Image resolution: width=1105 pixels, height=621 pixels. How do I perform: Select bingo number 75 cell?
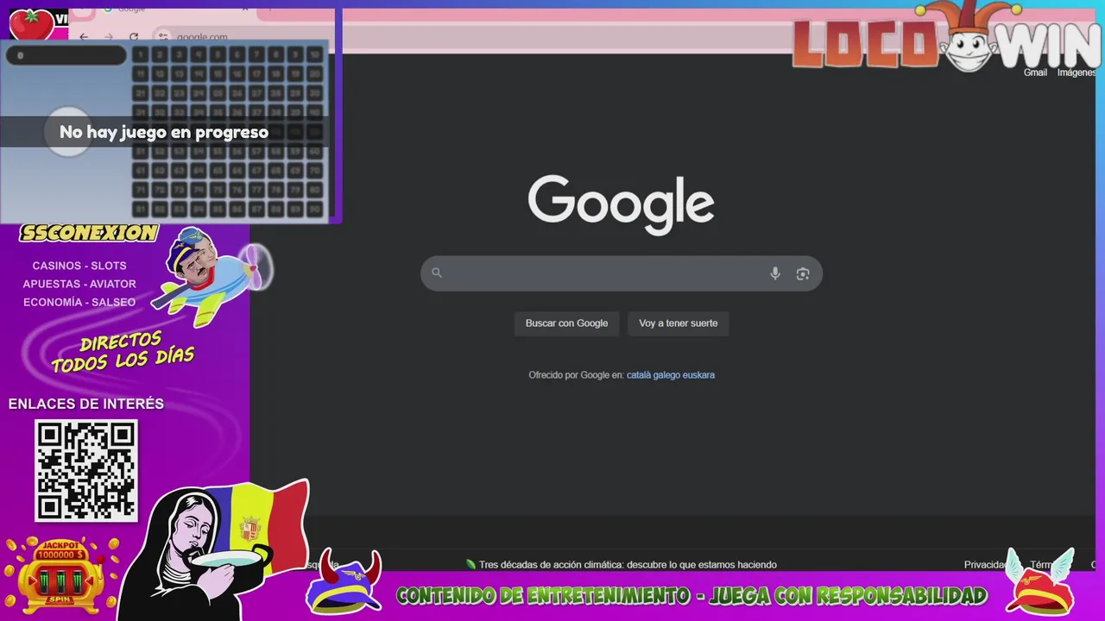coord(218,191)
